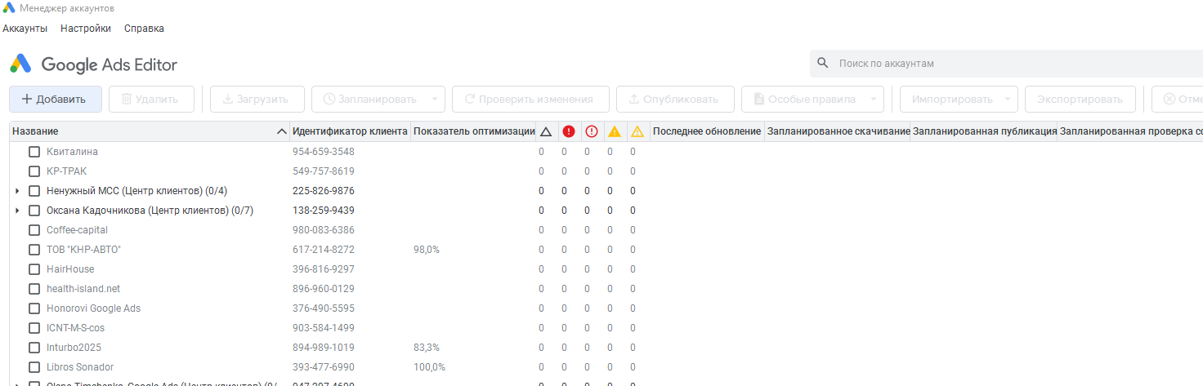
Task: Select the Coffee-capital account name
Action: point(77,230)
